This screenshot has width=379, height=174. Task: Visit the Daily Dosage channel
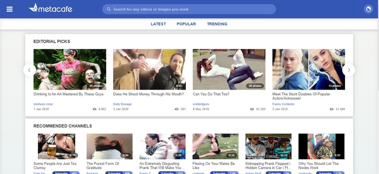tap(122, 104)
